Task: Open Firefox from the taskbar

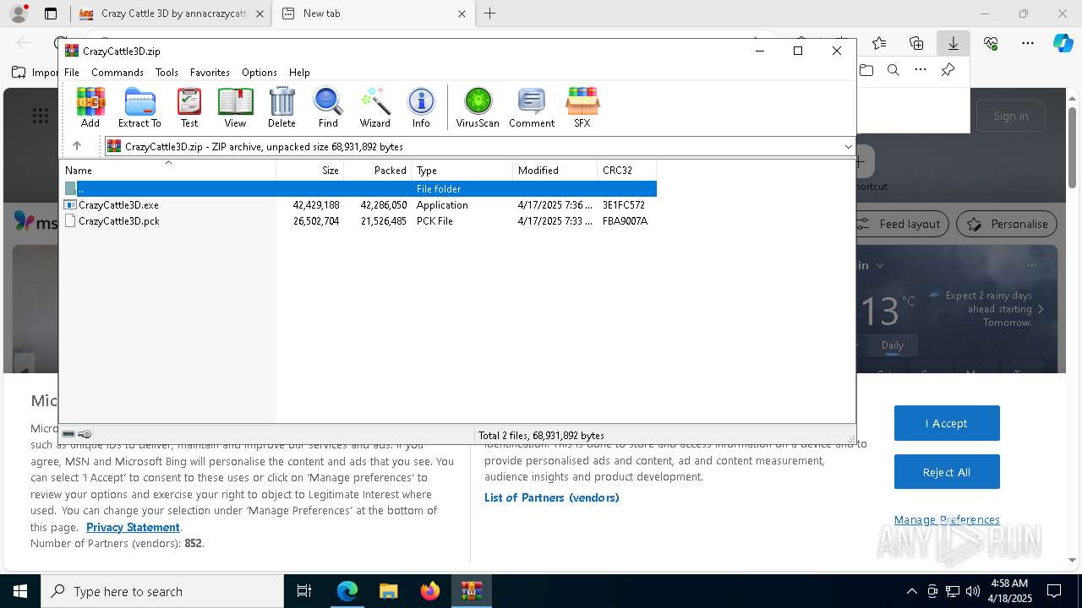Action: [x=430, y=591]
